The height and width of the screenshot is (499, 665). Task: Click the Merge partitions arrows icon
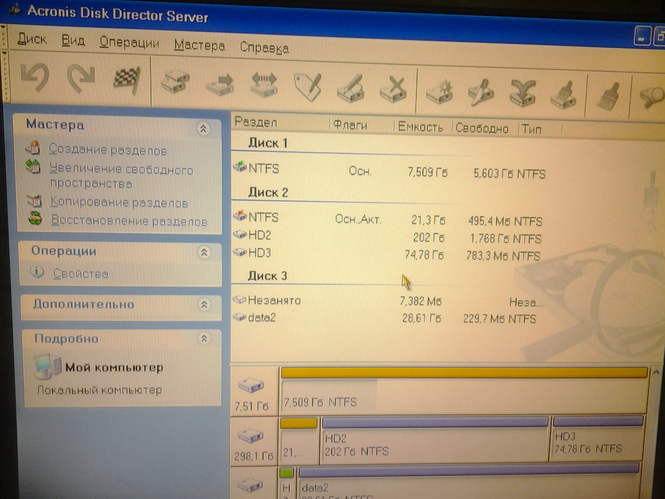point(523,94)
